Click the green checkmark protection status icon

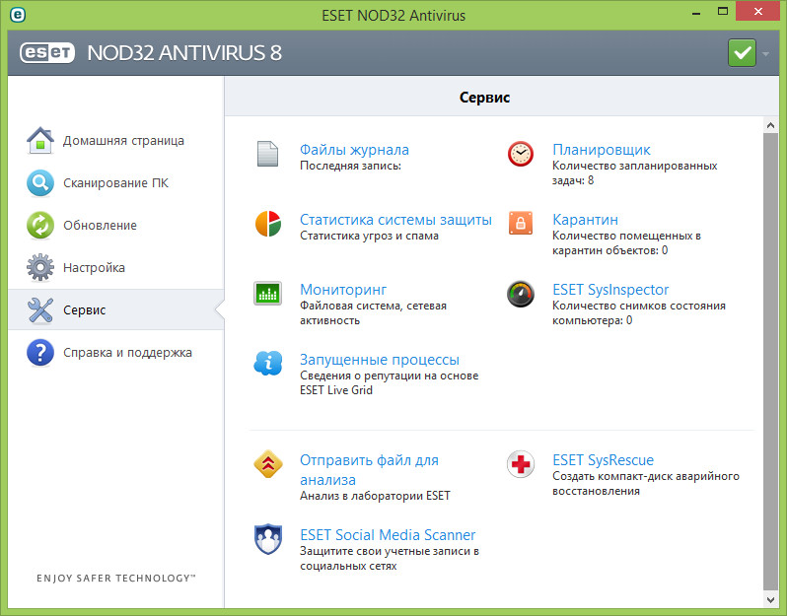(x=742, y=52)
